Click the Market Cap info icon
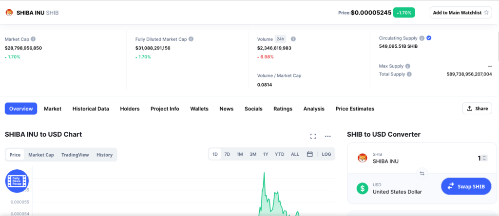The image size is (499, 216). (33, 39)
